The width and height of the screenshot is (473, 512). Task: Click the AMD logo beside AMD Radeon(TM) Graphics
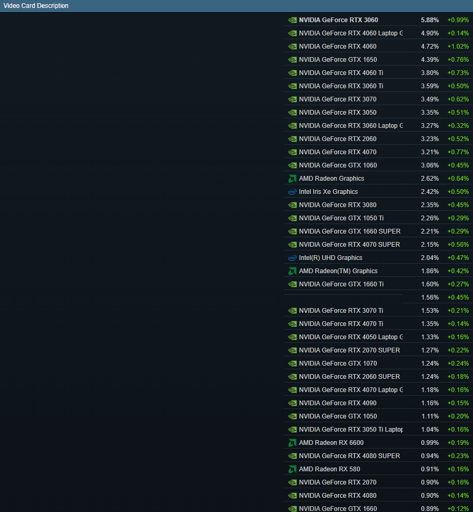click(x=292, y=271)
